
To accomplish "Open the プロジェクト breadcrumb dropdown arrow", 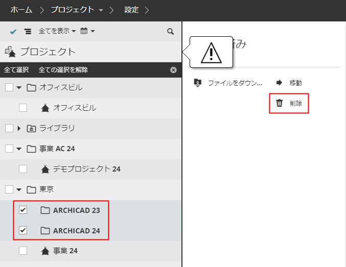I will (x=101, y=10).
